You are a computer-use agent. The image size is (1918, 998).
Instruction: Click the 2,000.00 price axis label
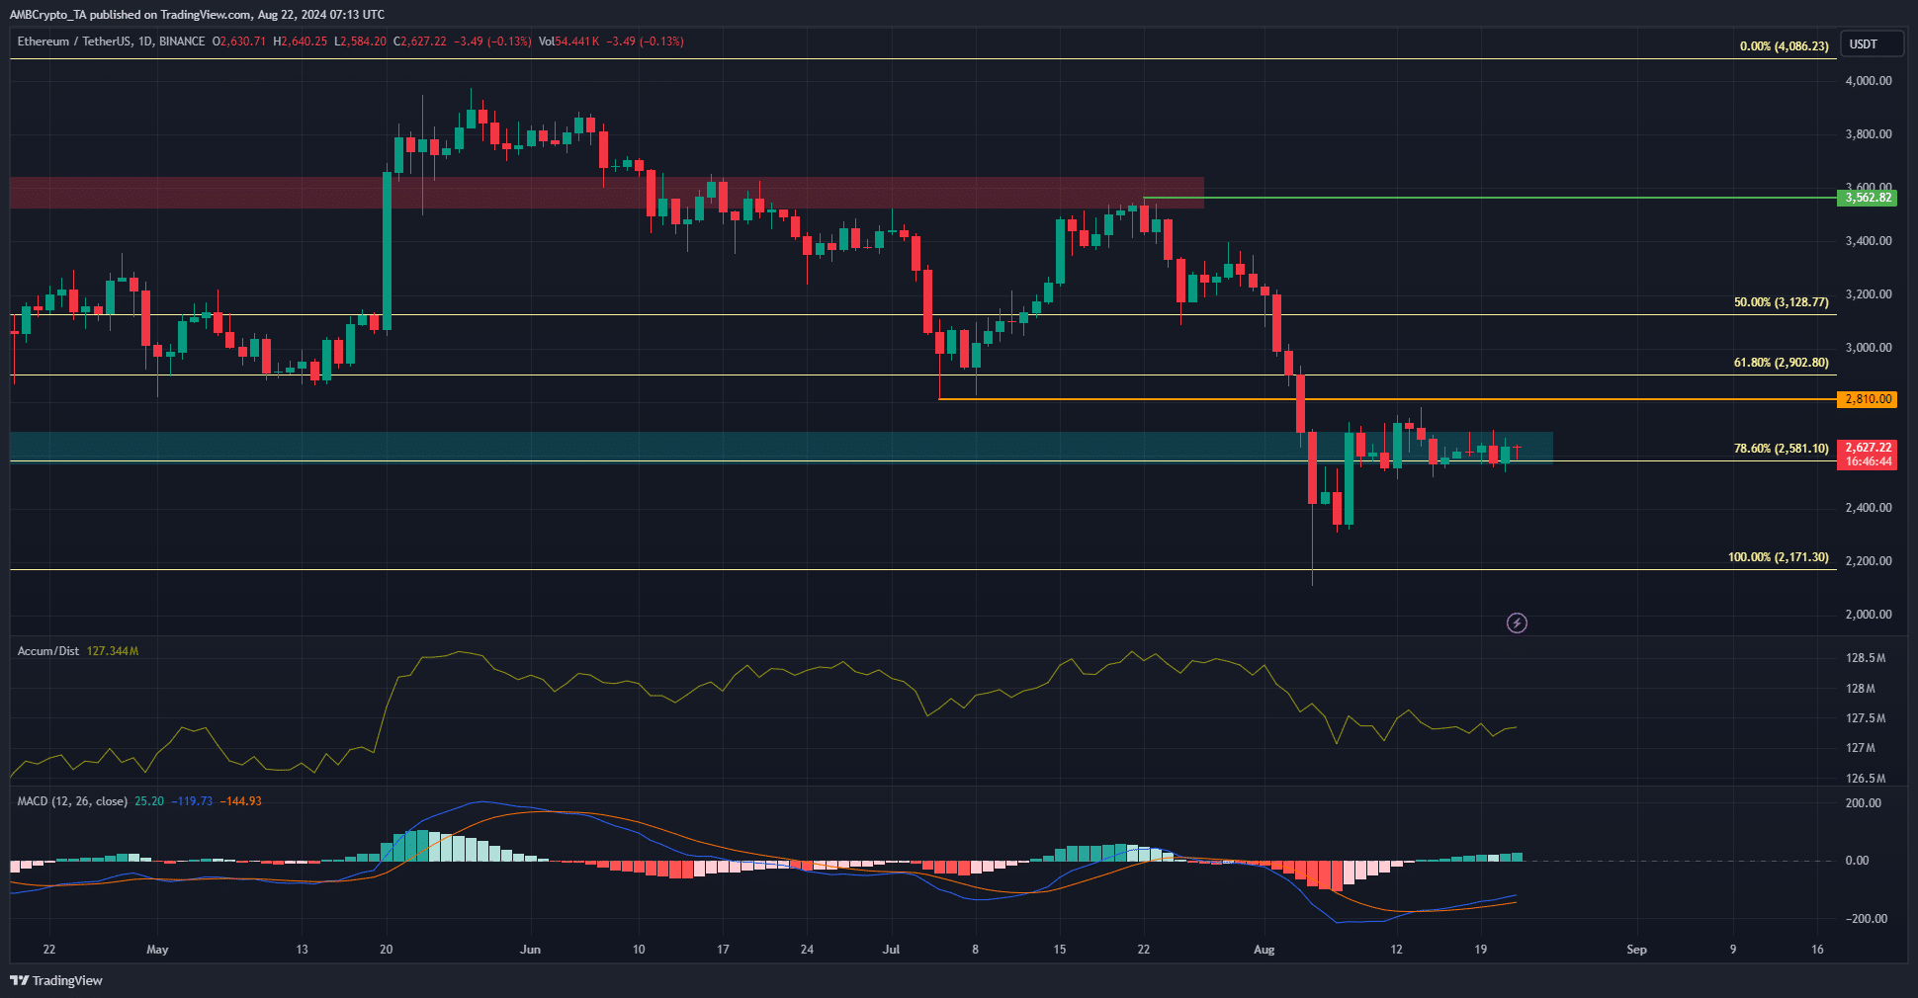[1869, 615]
